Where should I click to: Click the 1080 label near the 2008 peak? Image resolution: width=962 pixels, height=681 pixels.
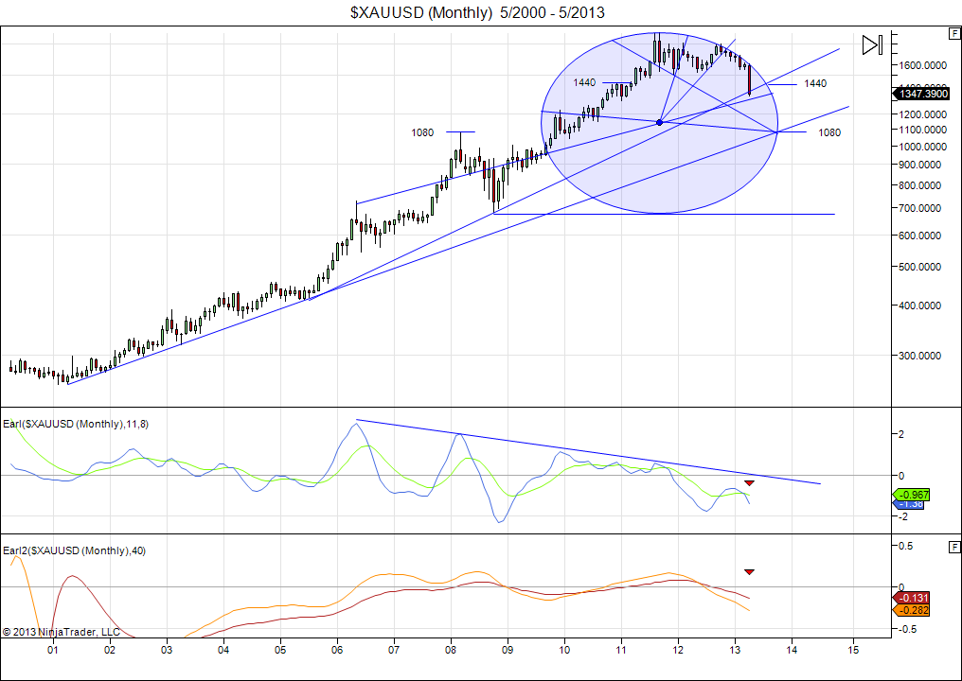tap(422, 132)
